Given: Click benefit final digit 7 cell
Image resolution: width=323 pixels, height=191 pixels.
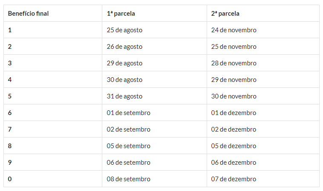Looking at the screenshot, I should coord(10,129).
